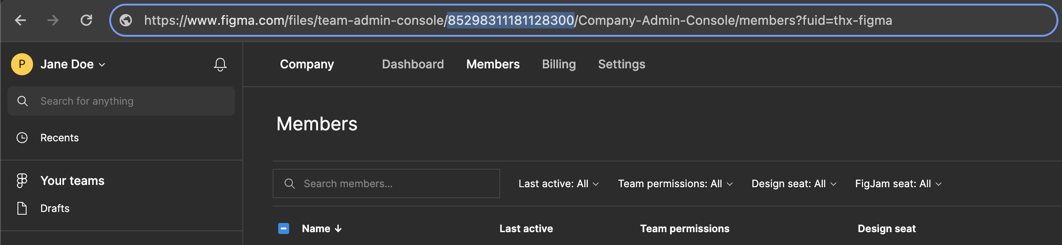Open the Last active: All filter
The image size is (1062, 245).
tap(559, 184)
